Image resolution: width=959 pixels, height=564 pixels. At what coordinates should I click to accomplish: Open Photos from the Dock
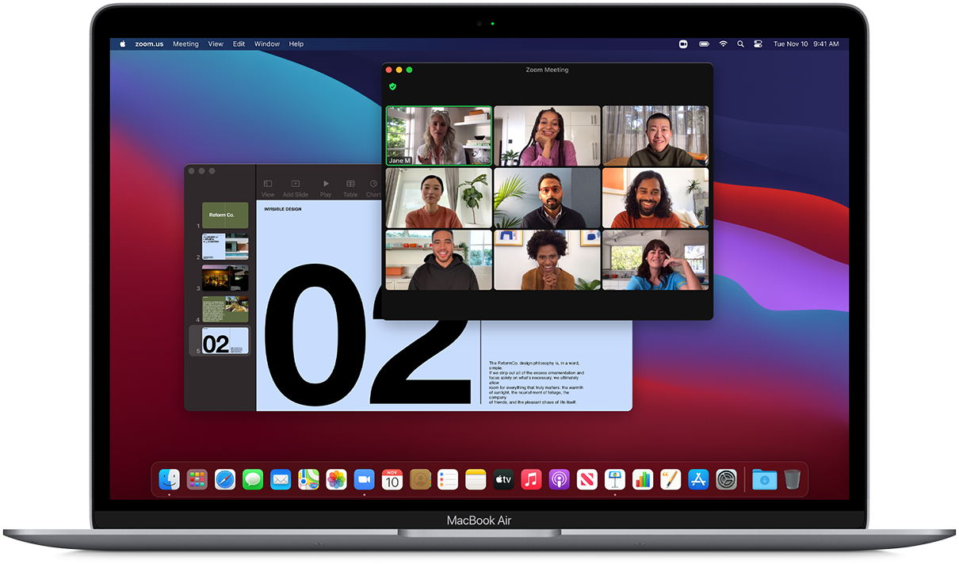tap(337, 479)
